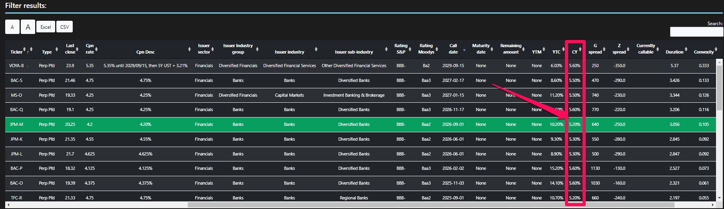Select the TFC-R ticker cell
Viewport: 724px width, 209px height.
pos(16,198)
